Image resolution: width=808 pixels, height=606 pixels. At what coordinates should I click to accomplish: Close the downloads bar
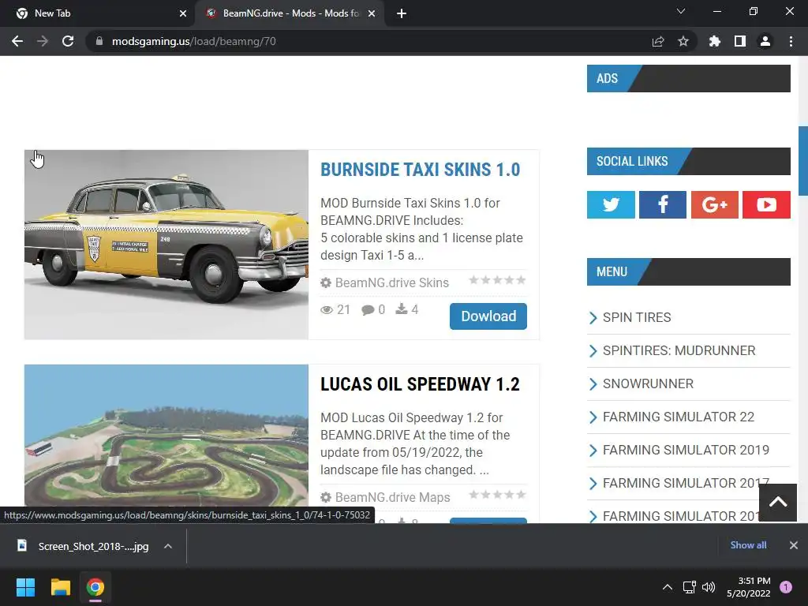(794, 545)
